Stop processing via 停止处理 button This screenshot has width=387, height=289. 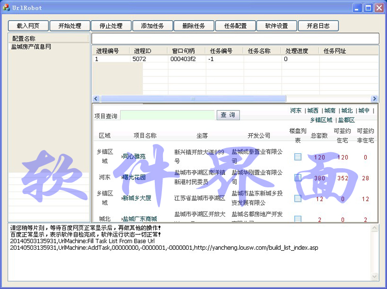pos(111,26)
